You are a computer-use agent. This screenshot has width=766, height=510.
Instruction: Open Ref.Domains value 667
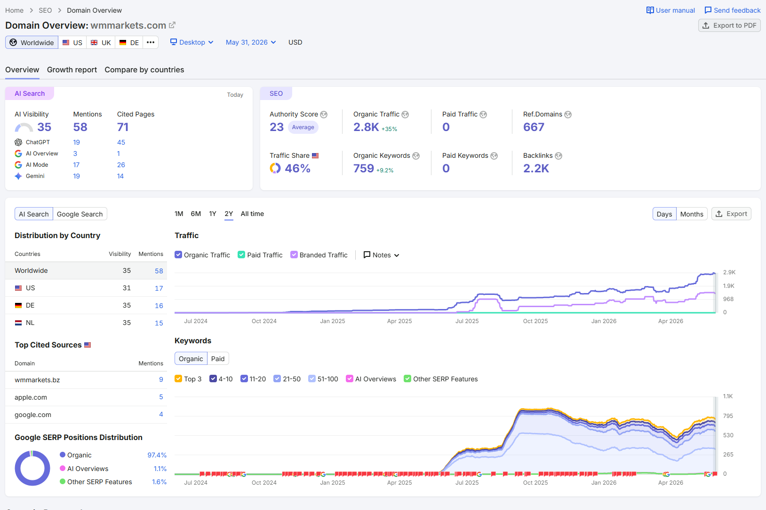pyautogui.click(x=534, y=127)
